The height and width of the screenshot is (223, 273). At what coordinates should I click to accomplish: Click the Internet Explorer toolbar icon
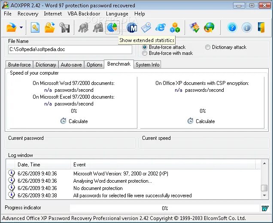[161, 27]
